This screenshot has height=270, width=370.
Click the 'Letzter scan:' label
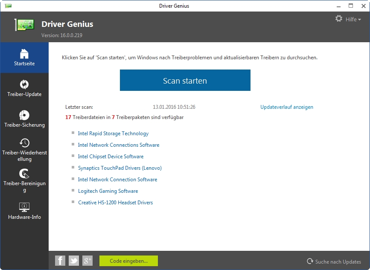(79, 107)
